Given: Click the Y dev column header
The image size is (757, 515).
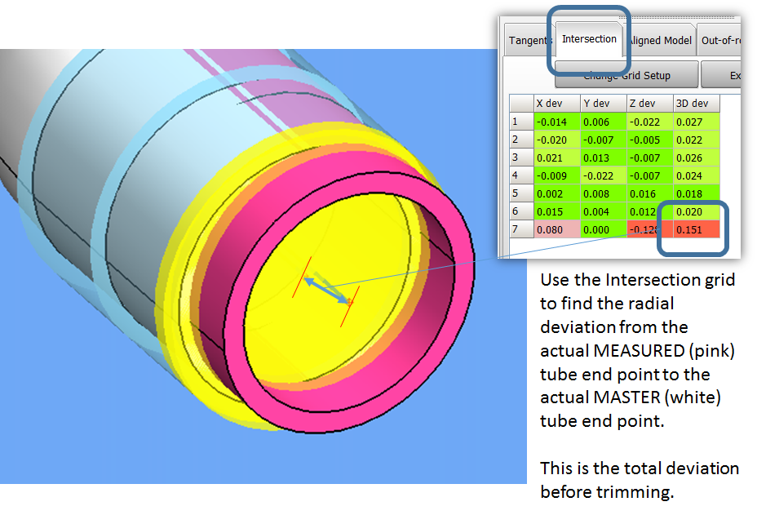Looking at the screenshot, I should pos(602,104).
